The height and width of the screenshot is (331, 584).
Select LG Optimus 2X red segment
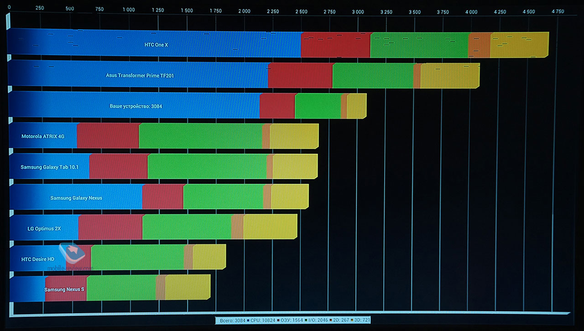(x=110, y=227)
